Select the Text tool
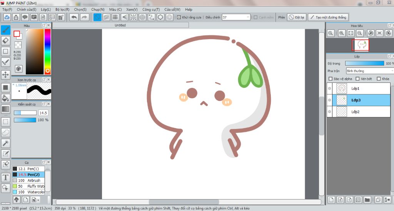The width and height of the screenshot is (394, 211). tap(6, 177)
